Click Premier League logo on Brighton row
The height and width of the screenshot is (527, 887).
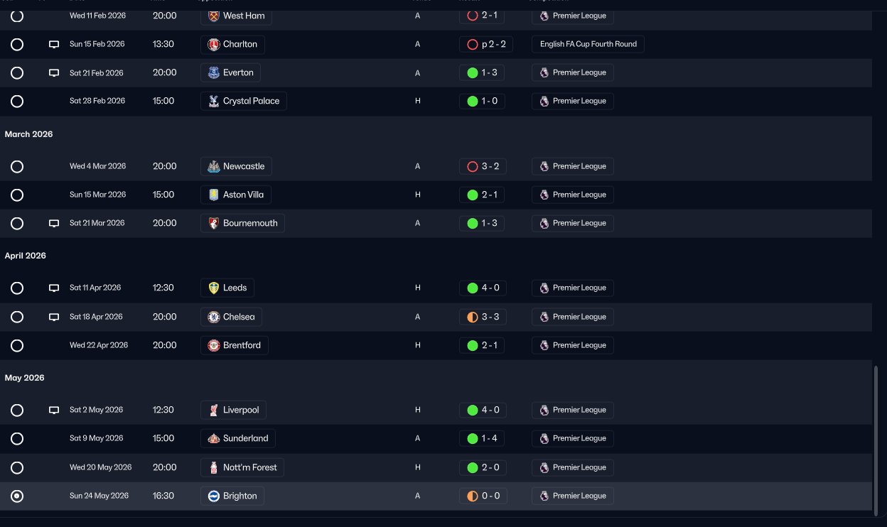click(x=544, y=496)
